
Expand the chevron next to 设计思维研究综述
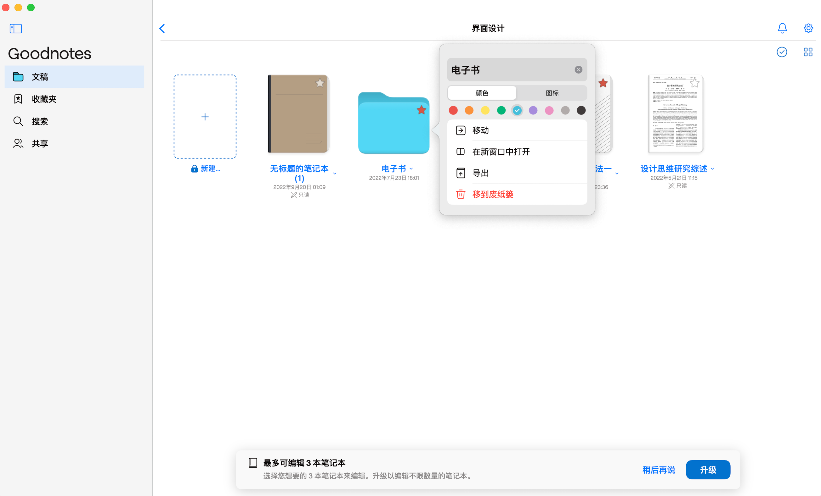[x=712, y=169]
